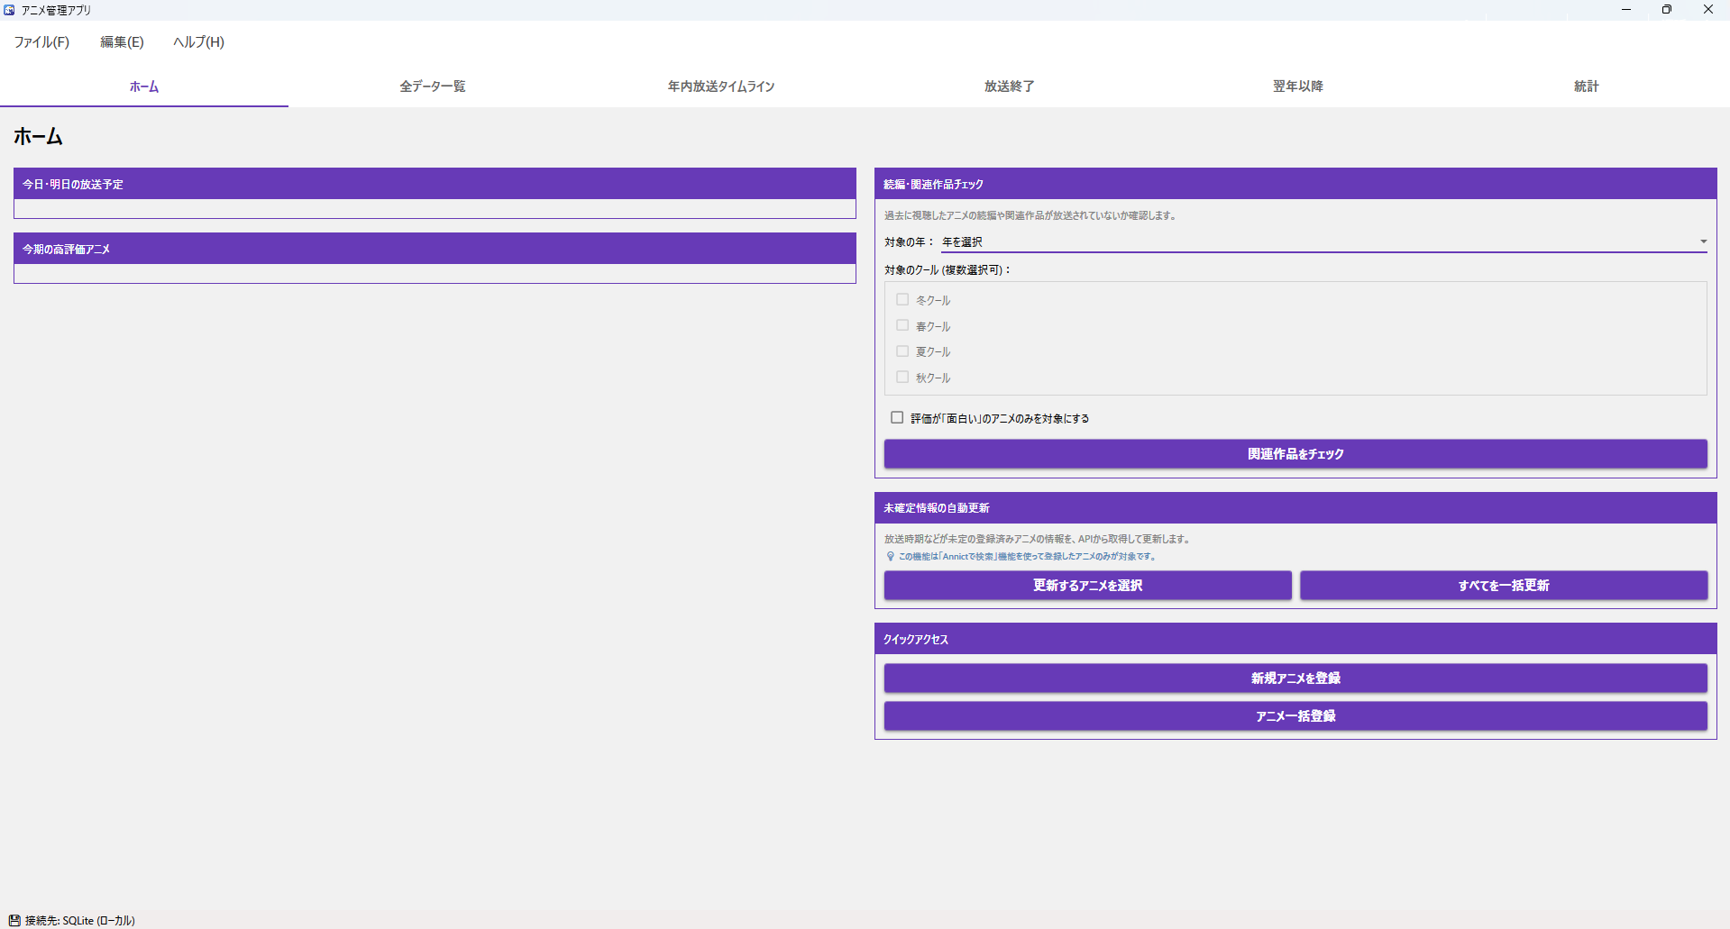This screenshot has height=929, width=1730.
Task: Go to the 放送終了 tab
Action: 1010,87
